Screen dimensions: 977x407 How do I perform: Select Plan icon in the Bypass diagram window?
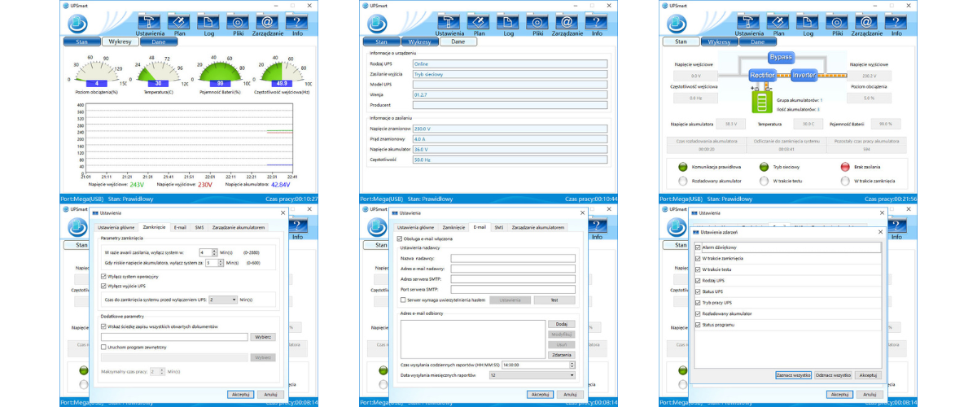click(x=778, y=23)
